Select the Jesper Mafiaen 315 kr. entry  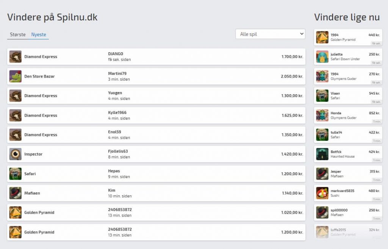(348, 174)
